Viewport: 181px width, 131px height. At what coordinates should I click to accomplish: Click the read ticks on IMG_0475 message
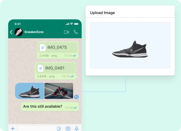(75, 56)
